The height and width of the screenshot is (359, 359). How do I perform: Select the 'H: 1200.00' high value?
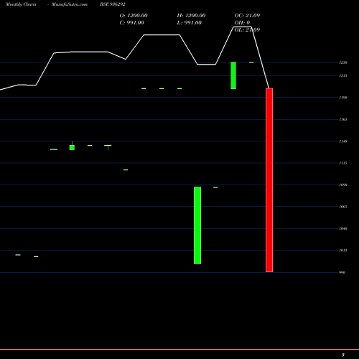coord(191,16)
